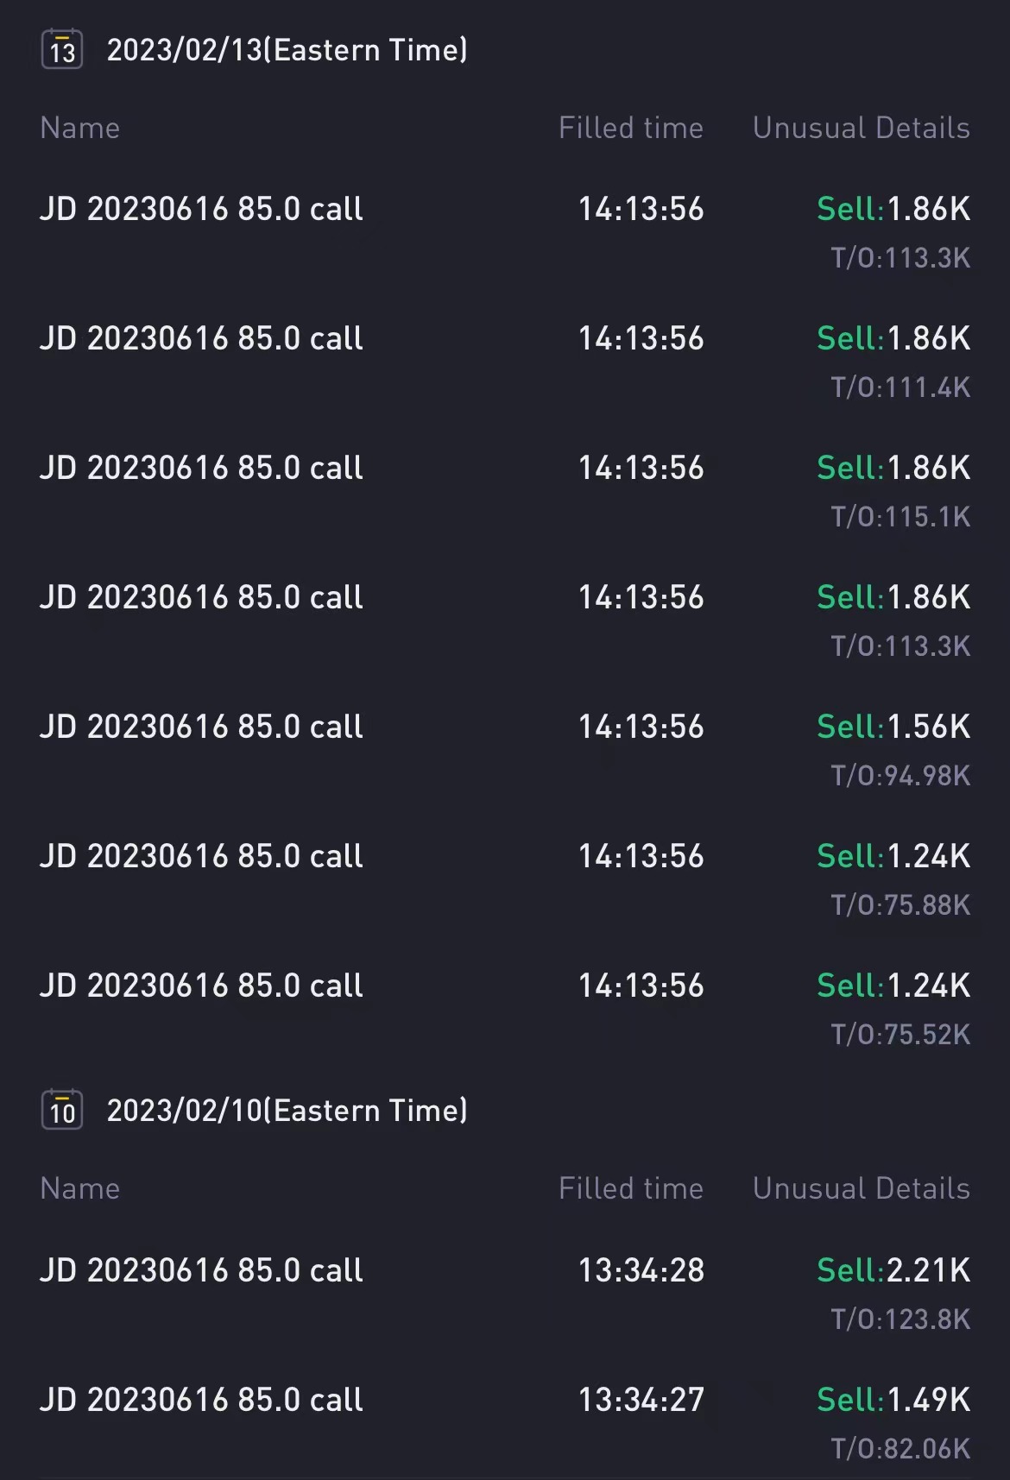Select the 2023/02/13 Eastern Time date header
This screenshot has height=1480, width=1010.
point(287,50)
